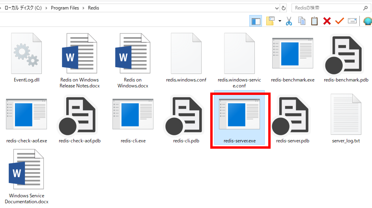Screen dimensions: 372x208
Task: Click the Copy icon in toolbar
Action: [x=301, y=21]
